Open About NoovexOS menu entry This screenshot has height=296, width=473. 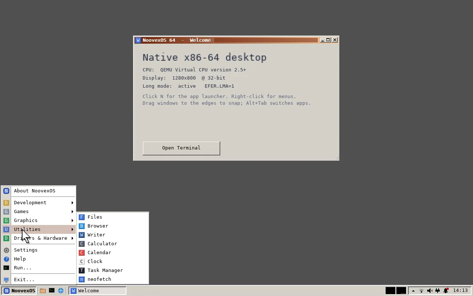point(39,191)
